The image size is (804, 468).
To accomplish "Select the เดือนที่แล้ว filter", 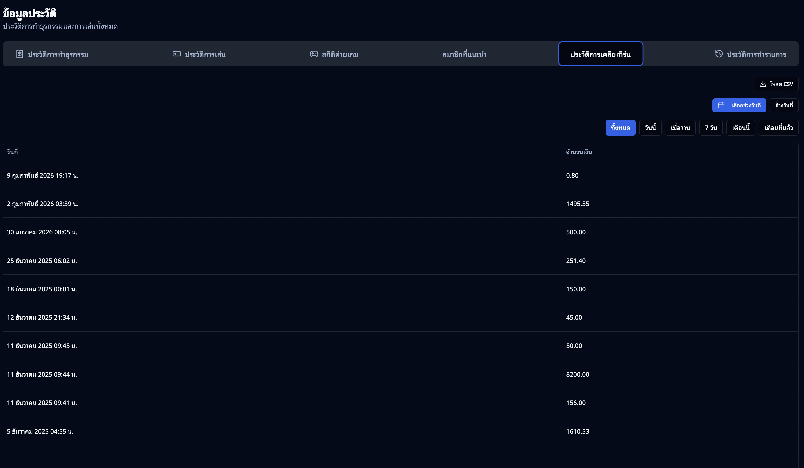I will [x=778, y=128].
